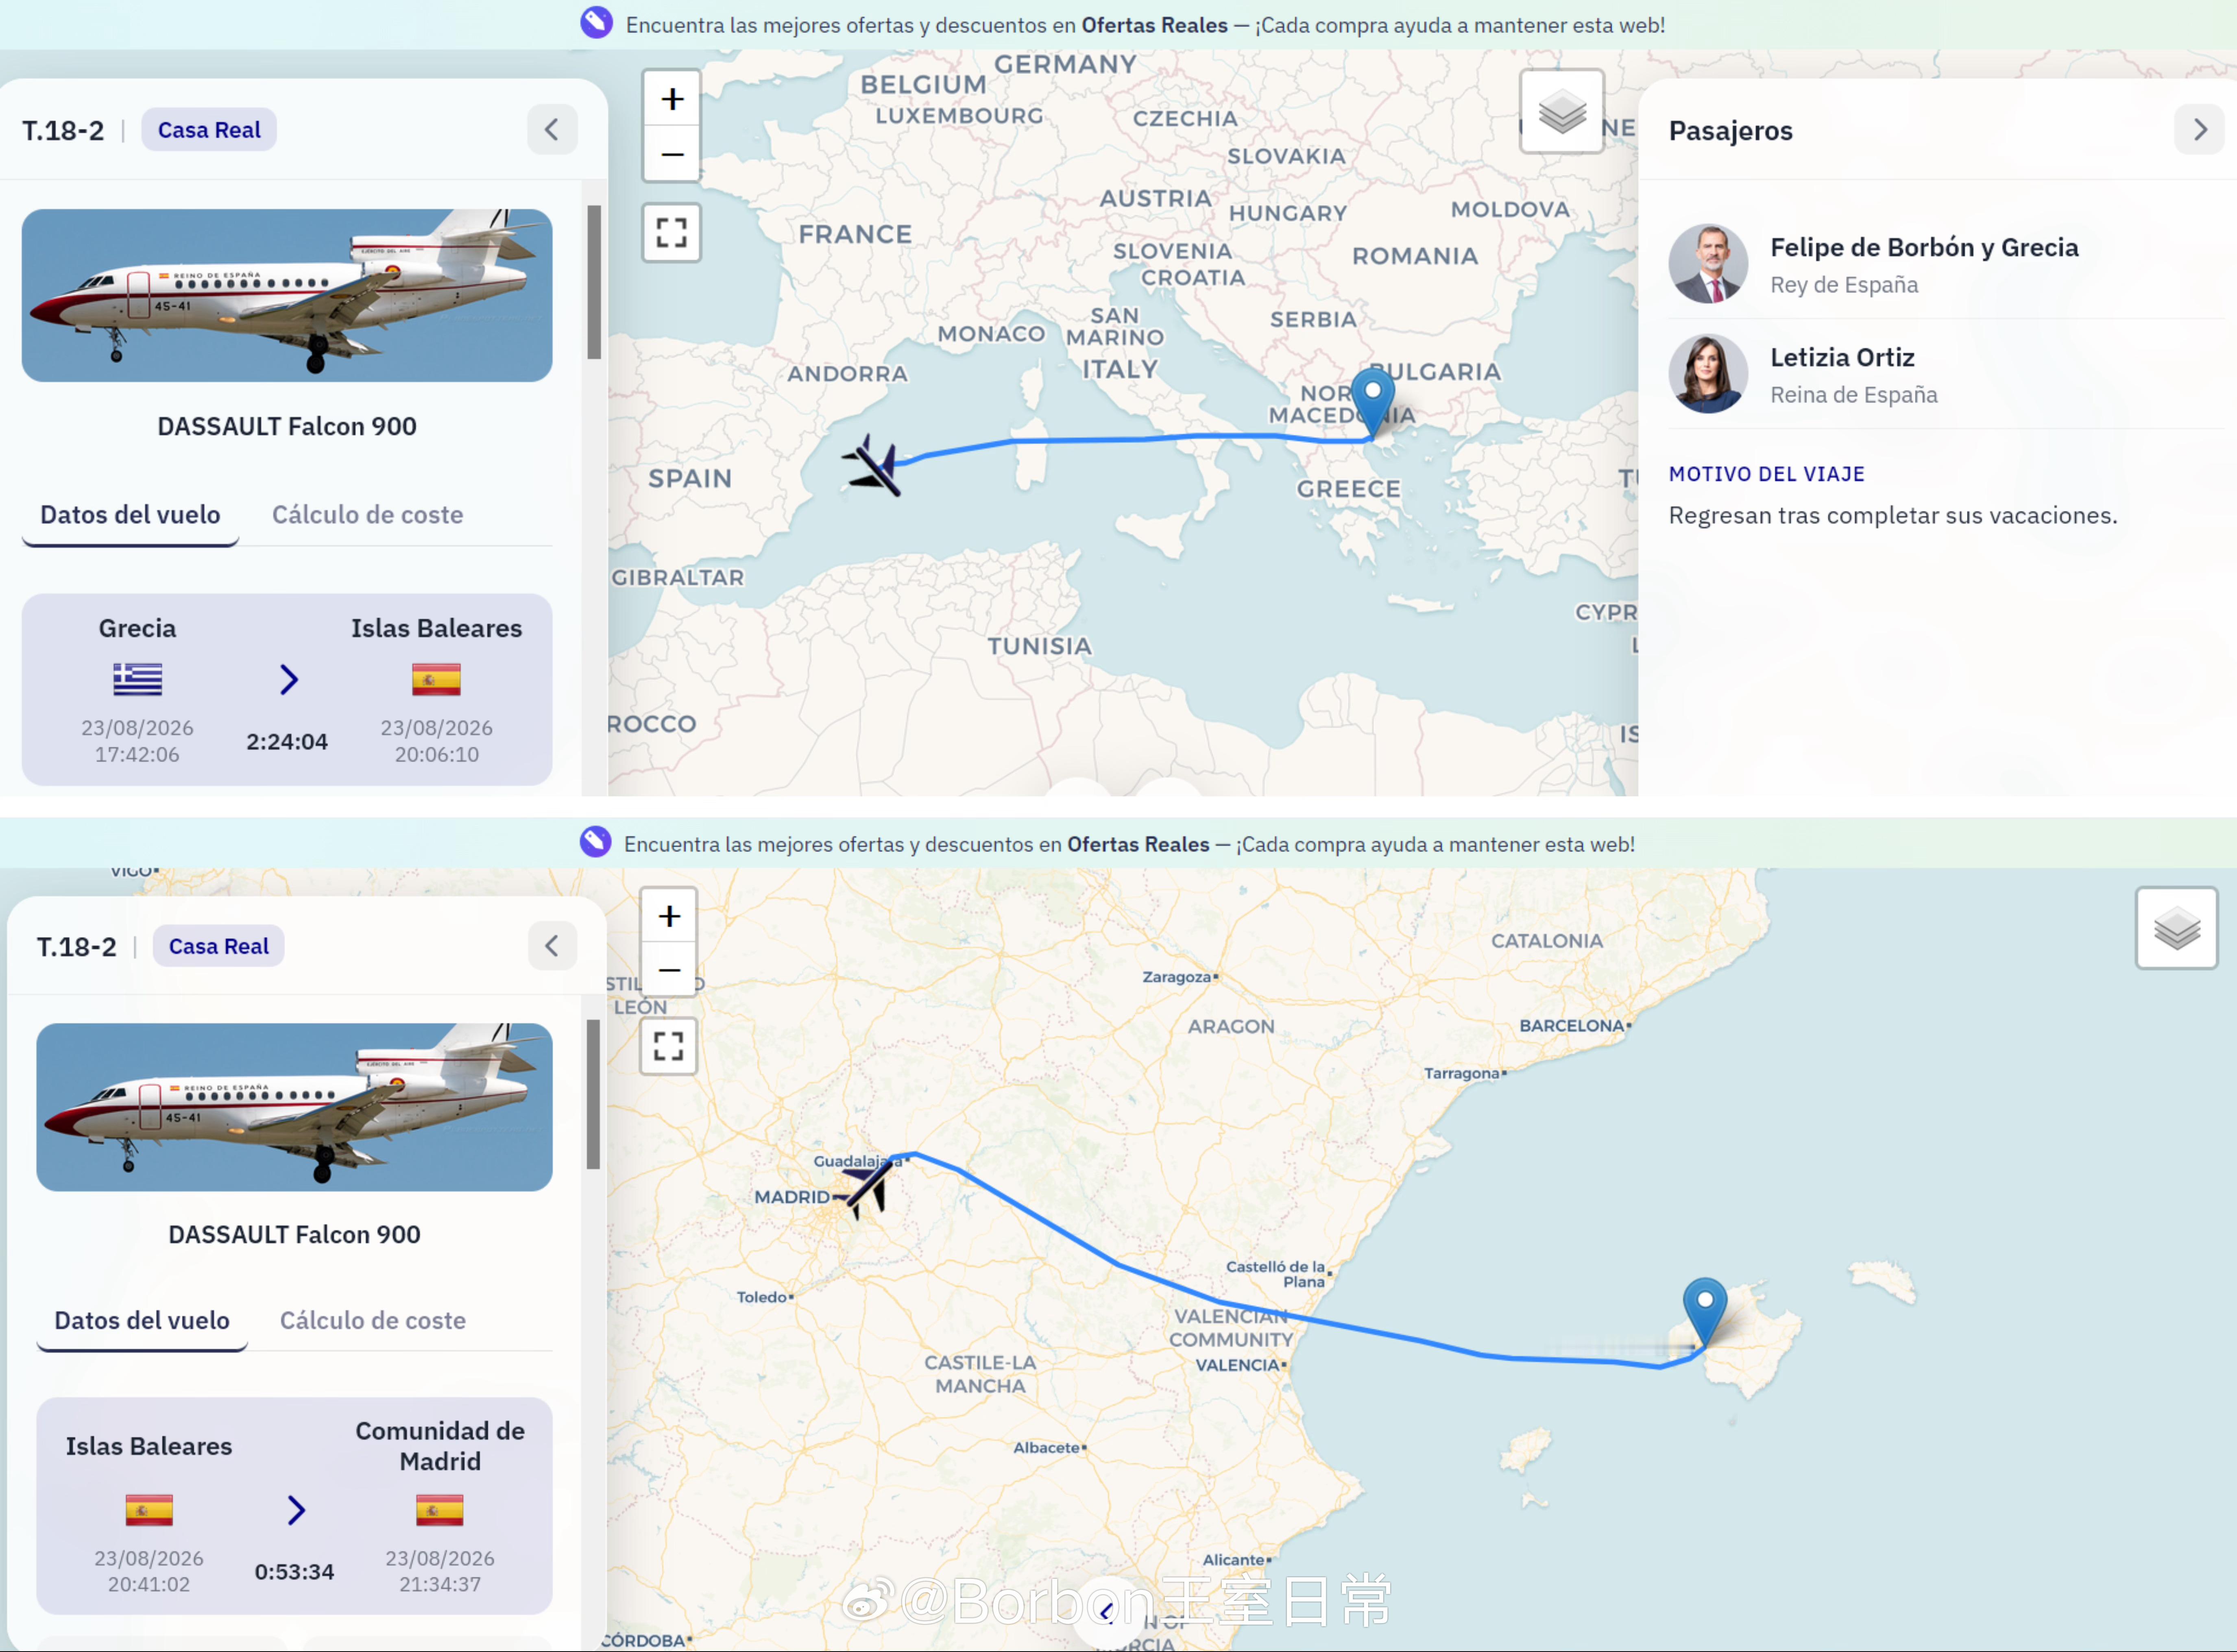This screenshot has height=1652, width=2237.
Task: Click the Islas Baleares departure time 20:41:02
Action: pyautogui.click(x=149, y=1584)
